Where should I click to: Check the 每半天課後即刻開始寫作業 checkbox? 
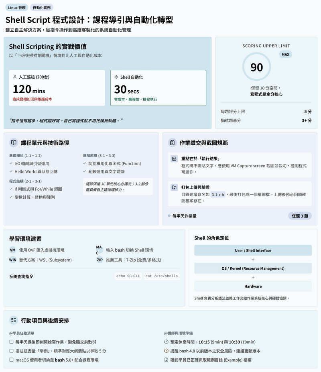pyautogui.click(x=11, y=342)
